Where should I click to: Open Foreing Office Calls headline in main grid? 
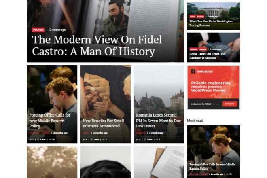[49, 121]
